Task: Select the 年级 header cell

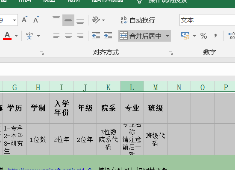Action: [x=85, y=108]
